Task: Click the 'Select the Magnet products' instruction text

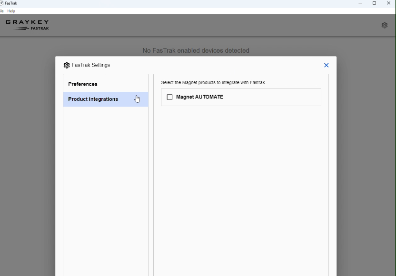Action: point(213,83)
